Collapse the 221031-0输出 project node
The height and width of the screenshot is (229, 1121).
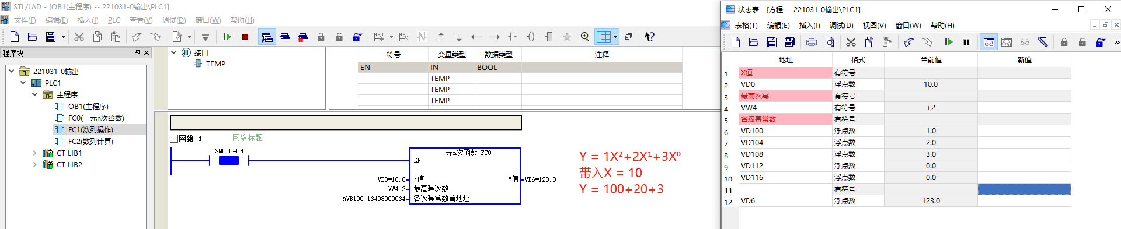click(11, 71)
